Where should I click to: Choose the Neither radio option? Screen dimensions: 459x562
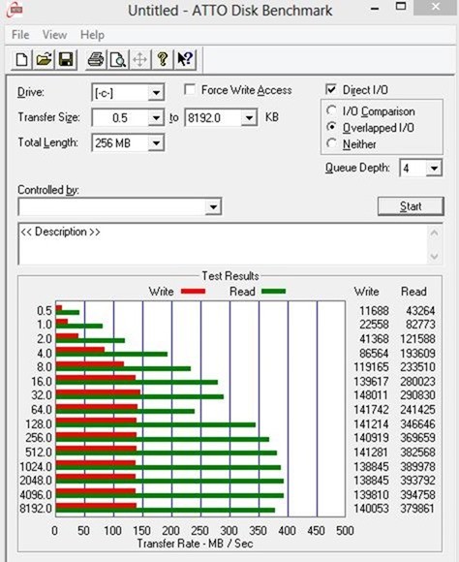point(331,143)
